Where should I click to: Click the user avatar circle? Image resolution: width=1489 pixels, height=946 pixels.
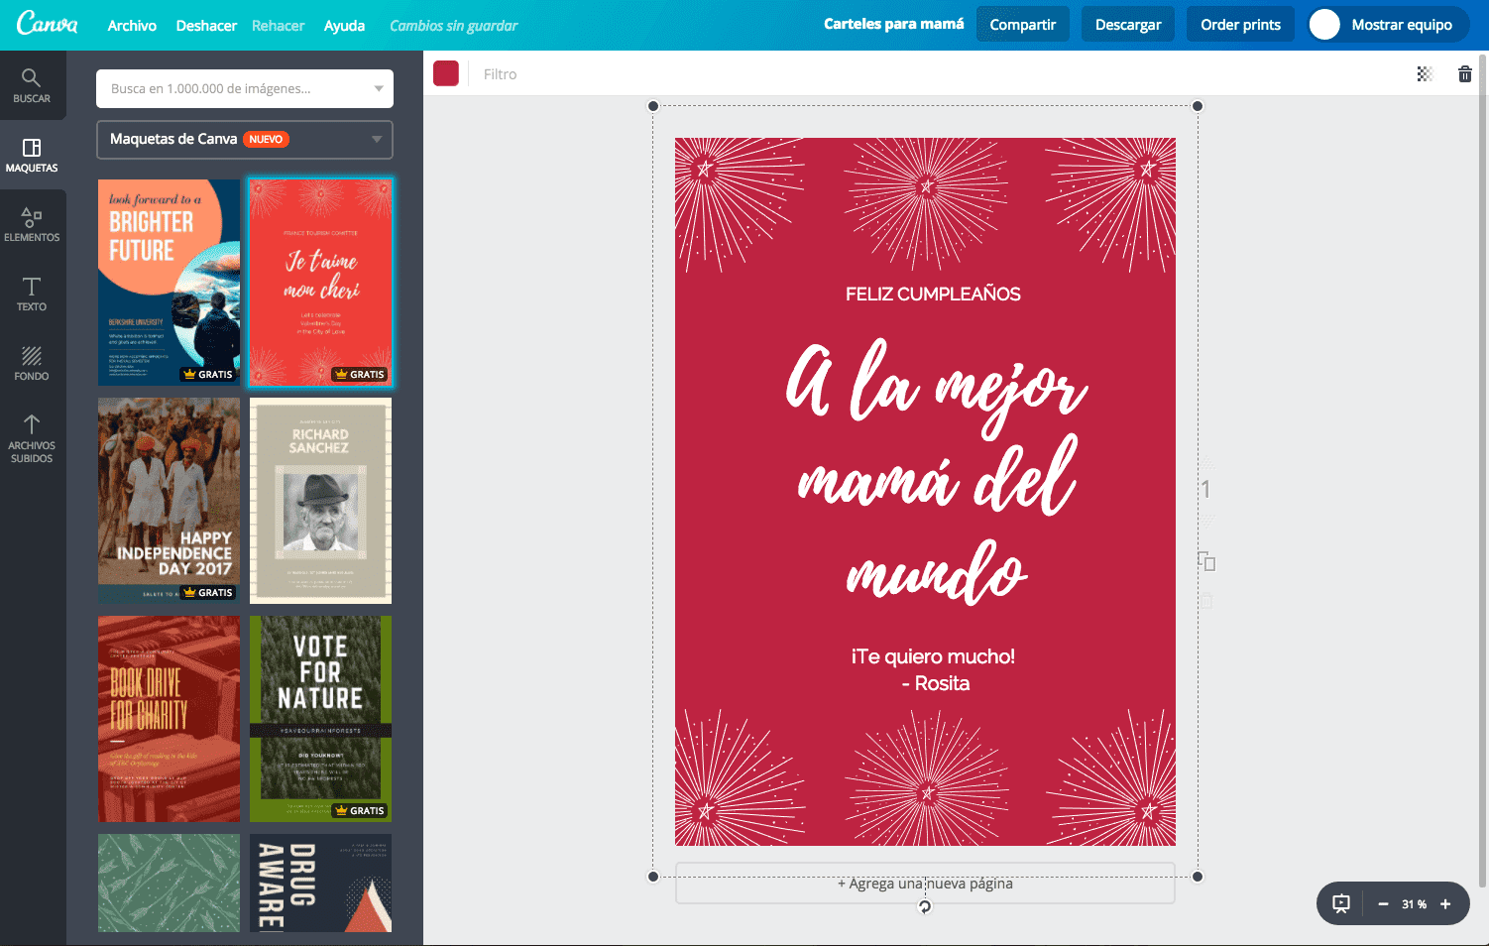[1324, 25]
